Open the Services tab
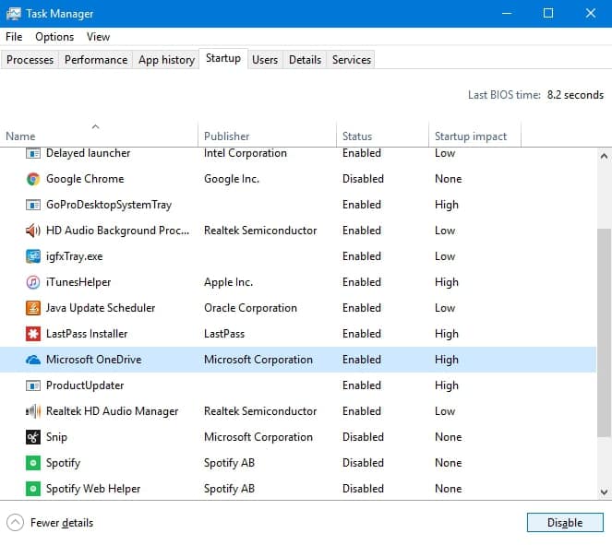Image resolution: width=612 pixels, height=545 pixels. [351, 60]
